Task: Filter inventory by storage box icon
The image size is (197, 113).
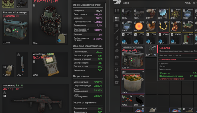Action: [117, 83]
